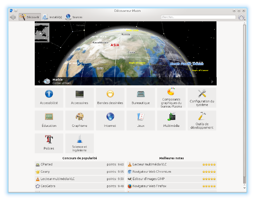Viewport: 255px width, 201px height.
Task: Click points : 9.60 value for GParted
Action: [x=115, y=164]
